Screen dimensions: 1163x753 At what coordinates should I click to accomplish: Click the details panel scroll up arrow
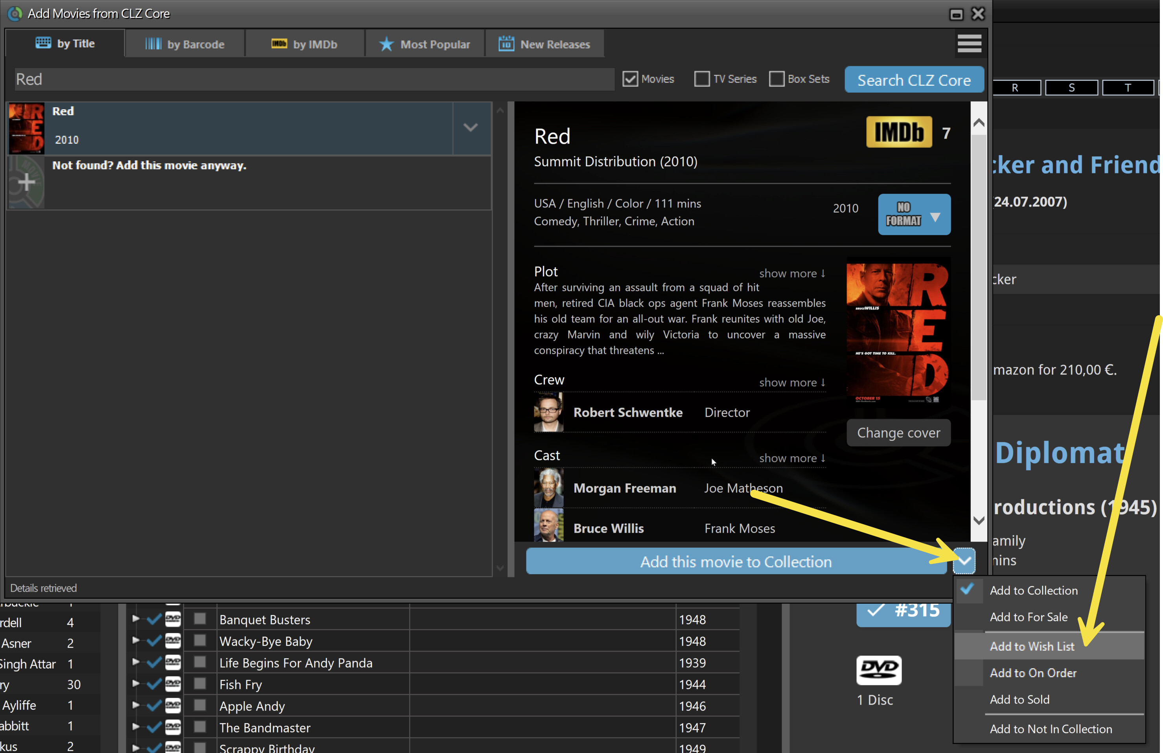click(x=978, y=123)
